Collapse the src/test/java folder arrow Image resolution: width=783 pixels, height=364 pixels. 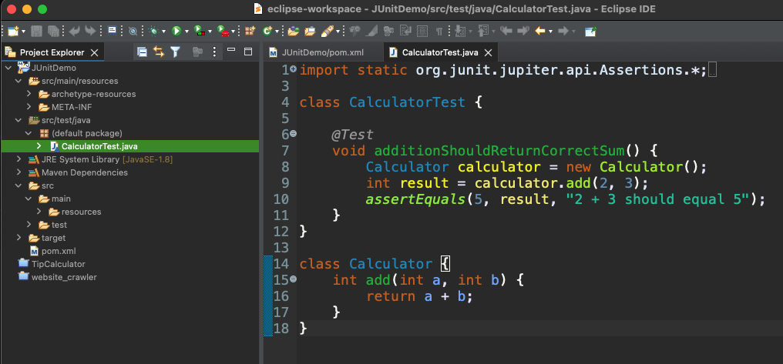click(x=18, y=120)
